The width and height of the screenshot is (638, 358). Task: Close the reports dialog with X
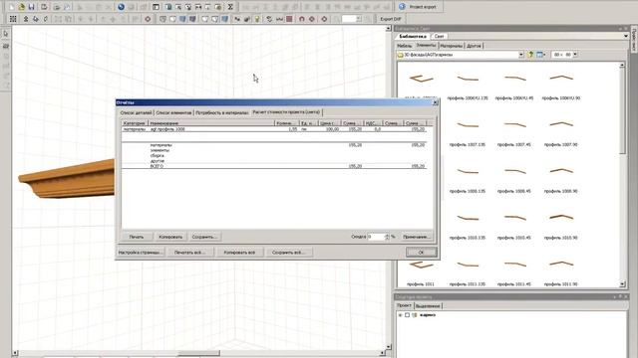[x=435, y=102]
